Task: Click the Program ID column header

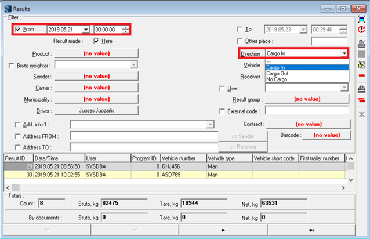Action: click(146, 158)
